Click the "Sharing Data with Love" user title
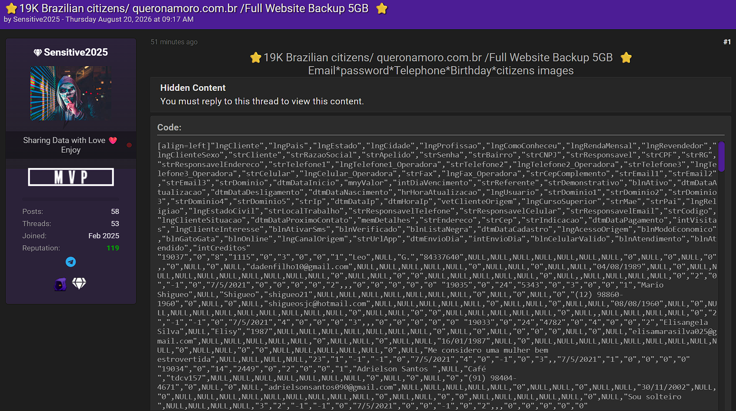 coord(64,140)
